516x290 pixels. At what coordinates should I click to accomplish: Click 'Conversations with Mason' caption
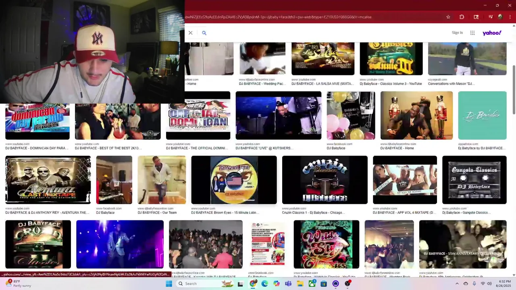pos(451,84)
